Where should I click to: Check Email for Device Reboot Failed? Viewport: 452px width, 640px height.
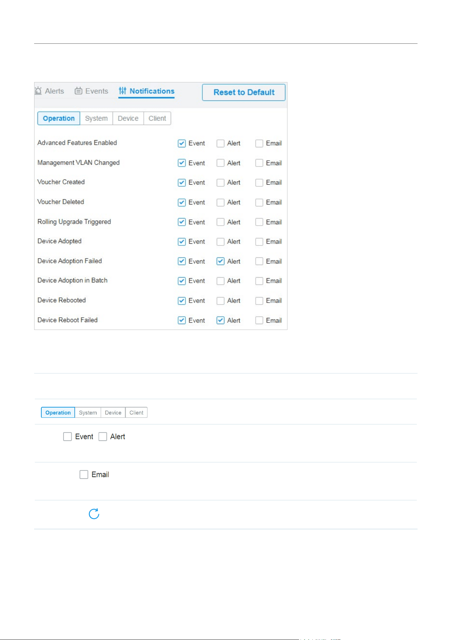click(259, 320)
